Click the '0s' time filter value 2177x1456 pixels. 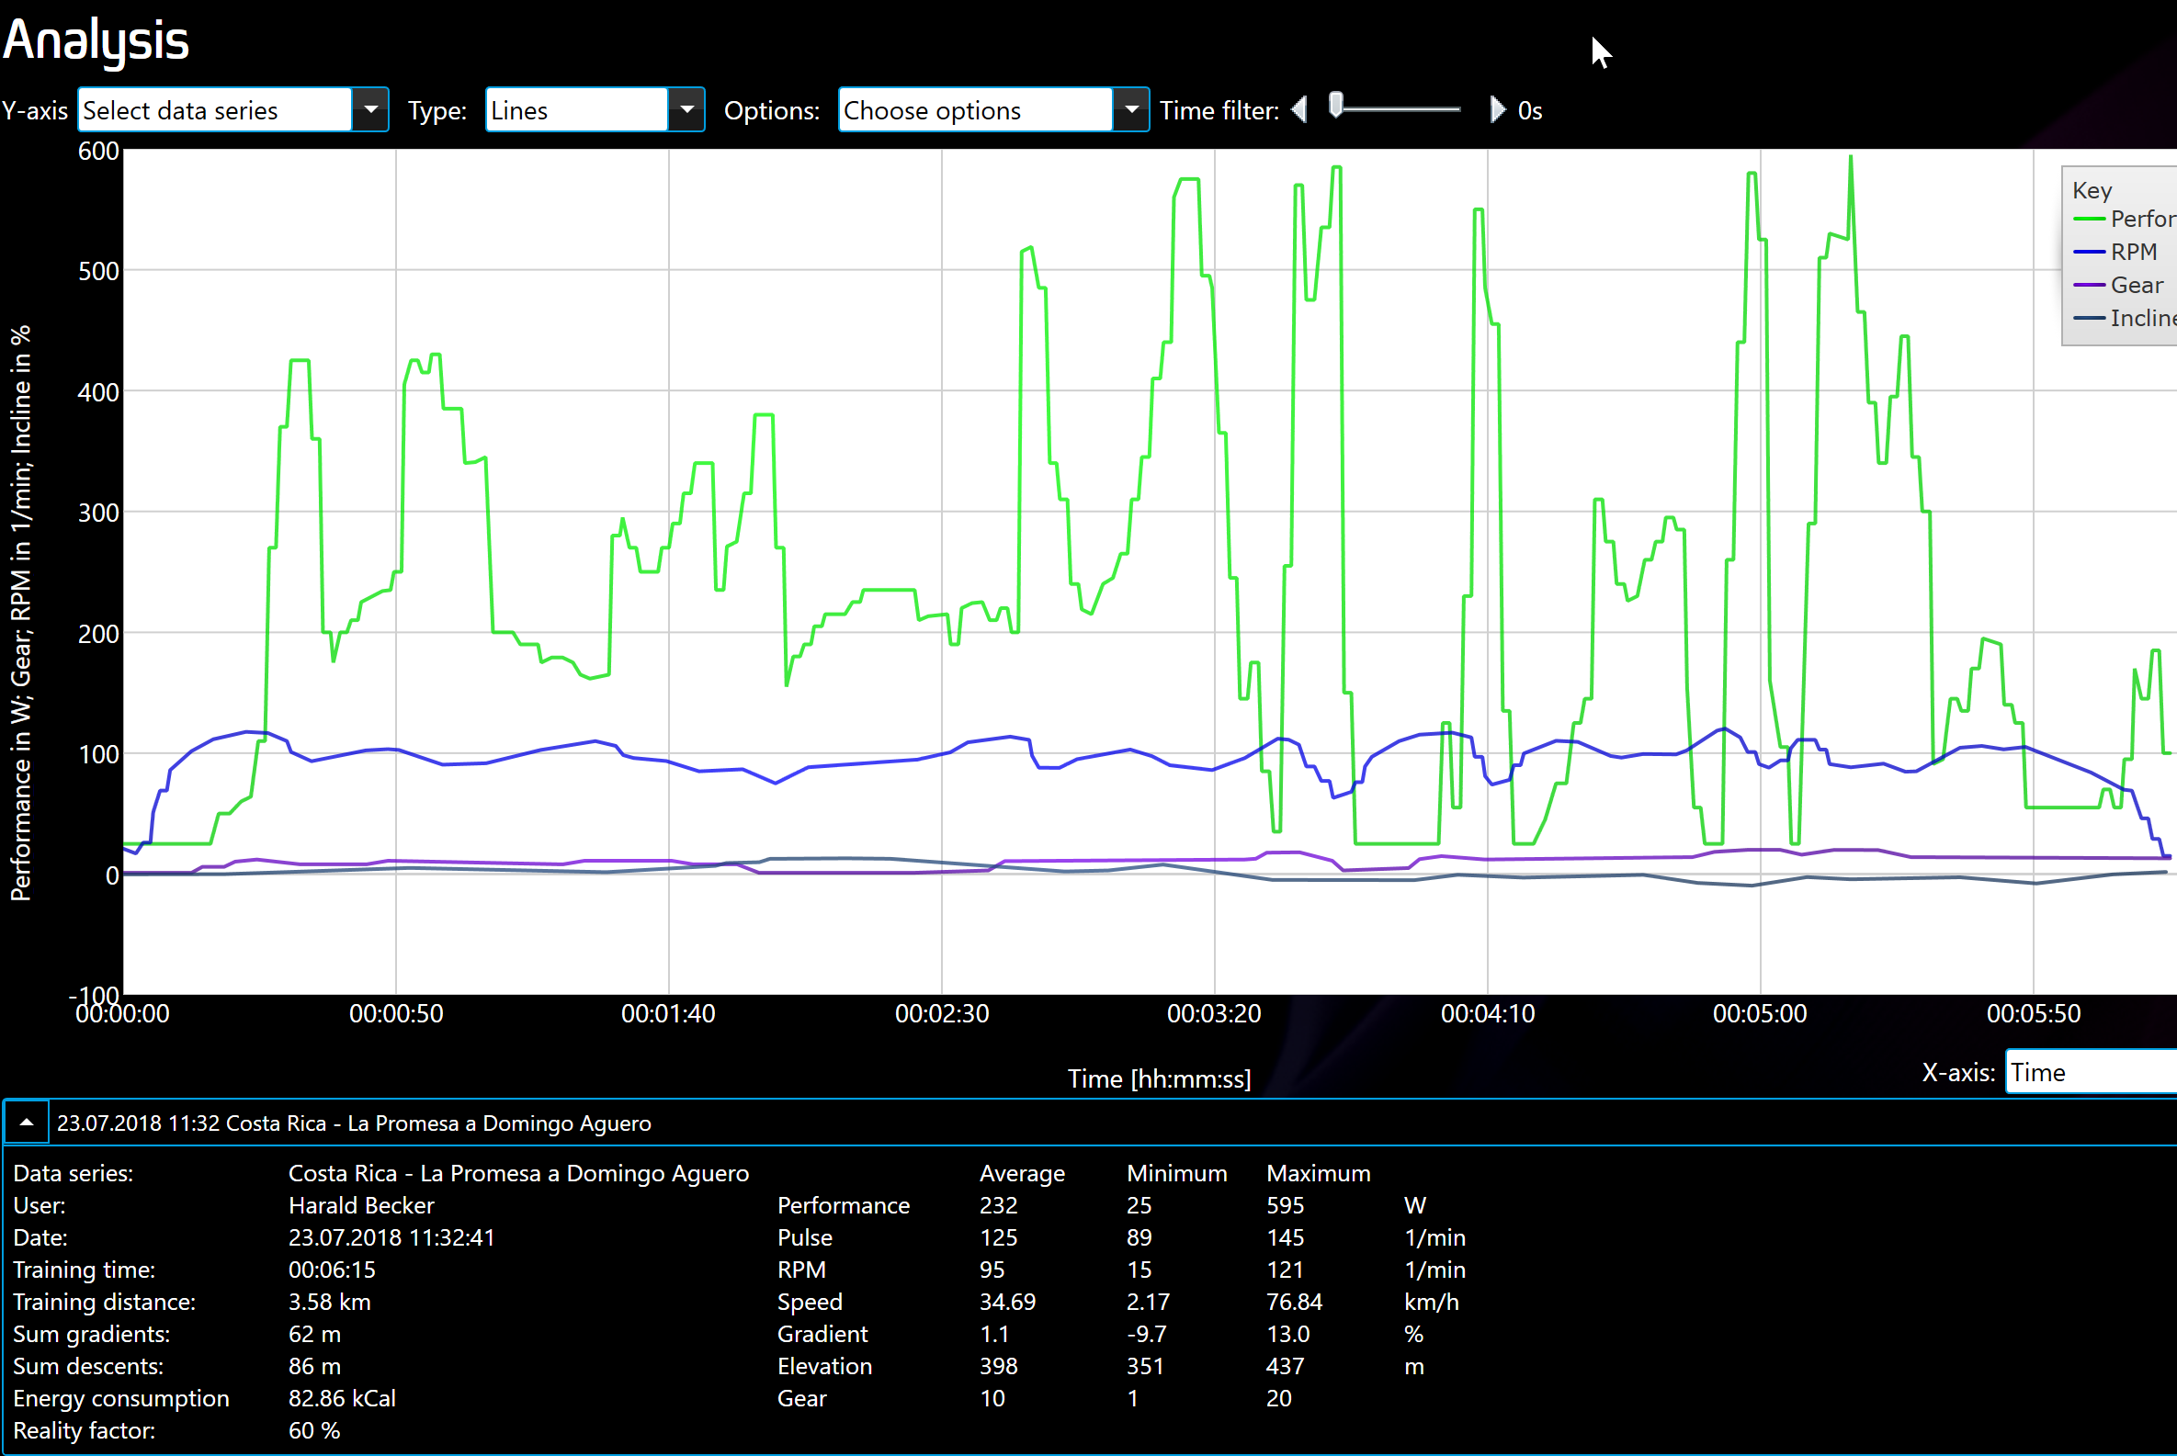[x=1530, y=110]
